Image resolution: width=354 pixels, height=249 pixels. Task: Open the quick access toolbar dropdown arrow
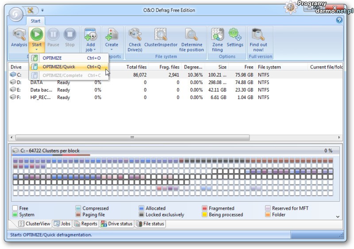click(42, 10)
